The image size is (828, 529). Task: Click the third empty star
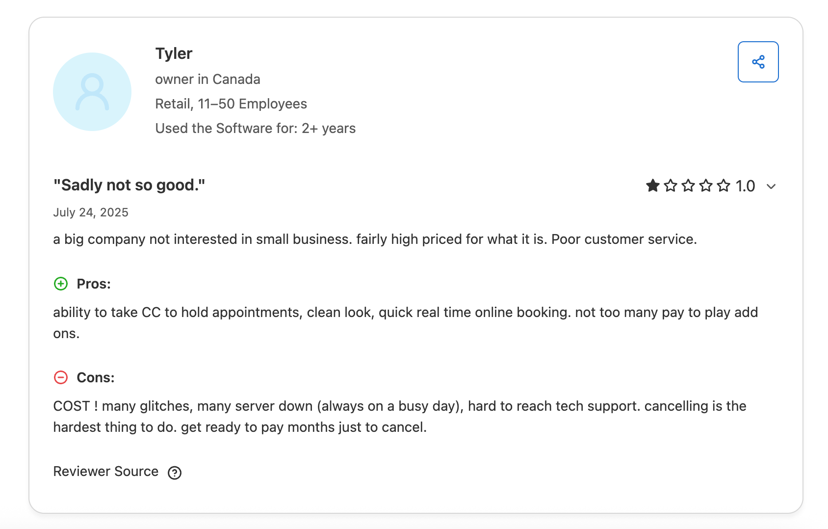(x=688, y=185)
